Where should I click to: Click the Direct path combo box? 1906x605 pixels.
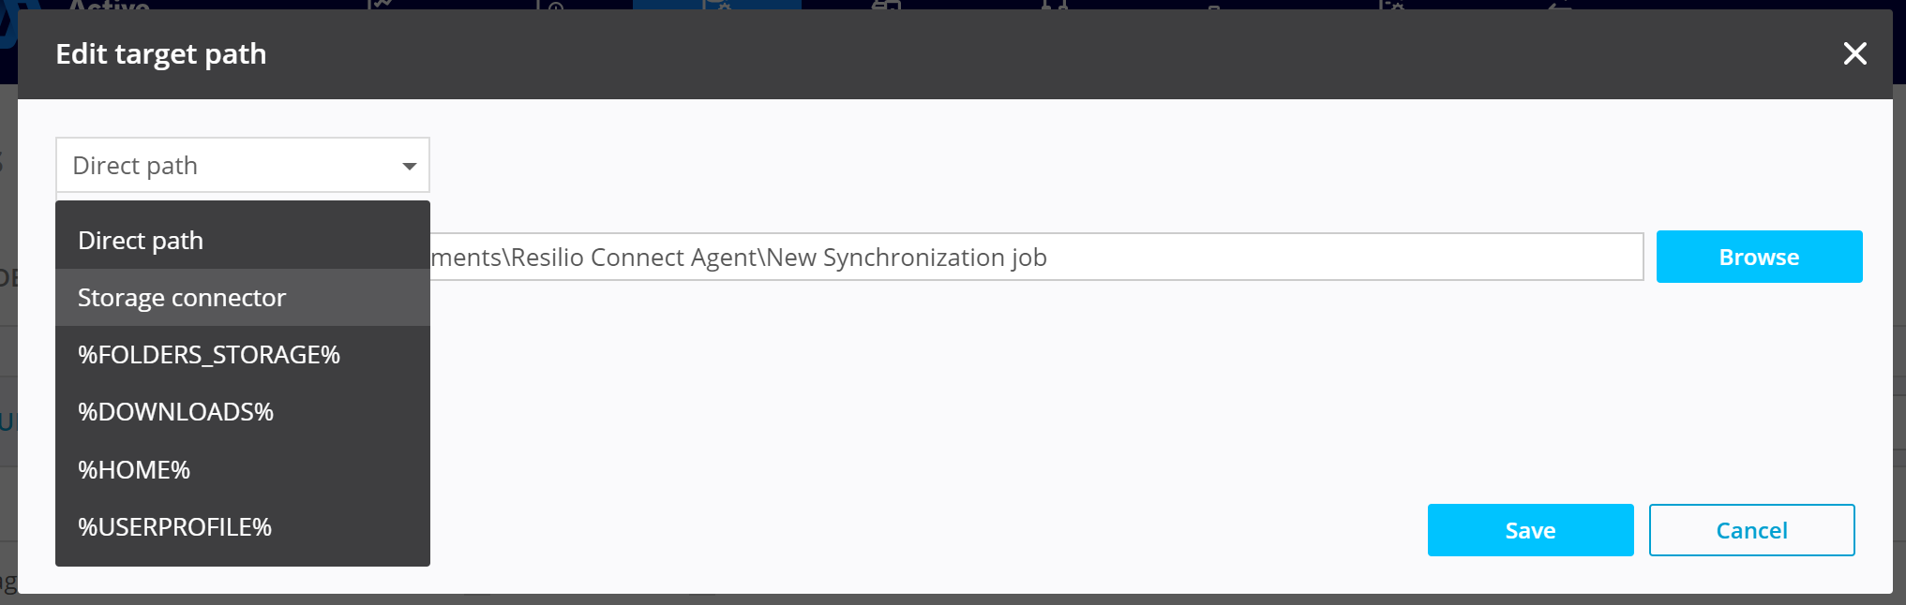click(242, 166)
